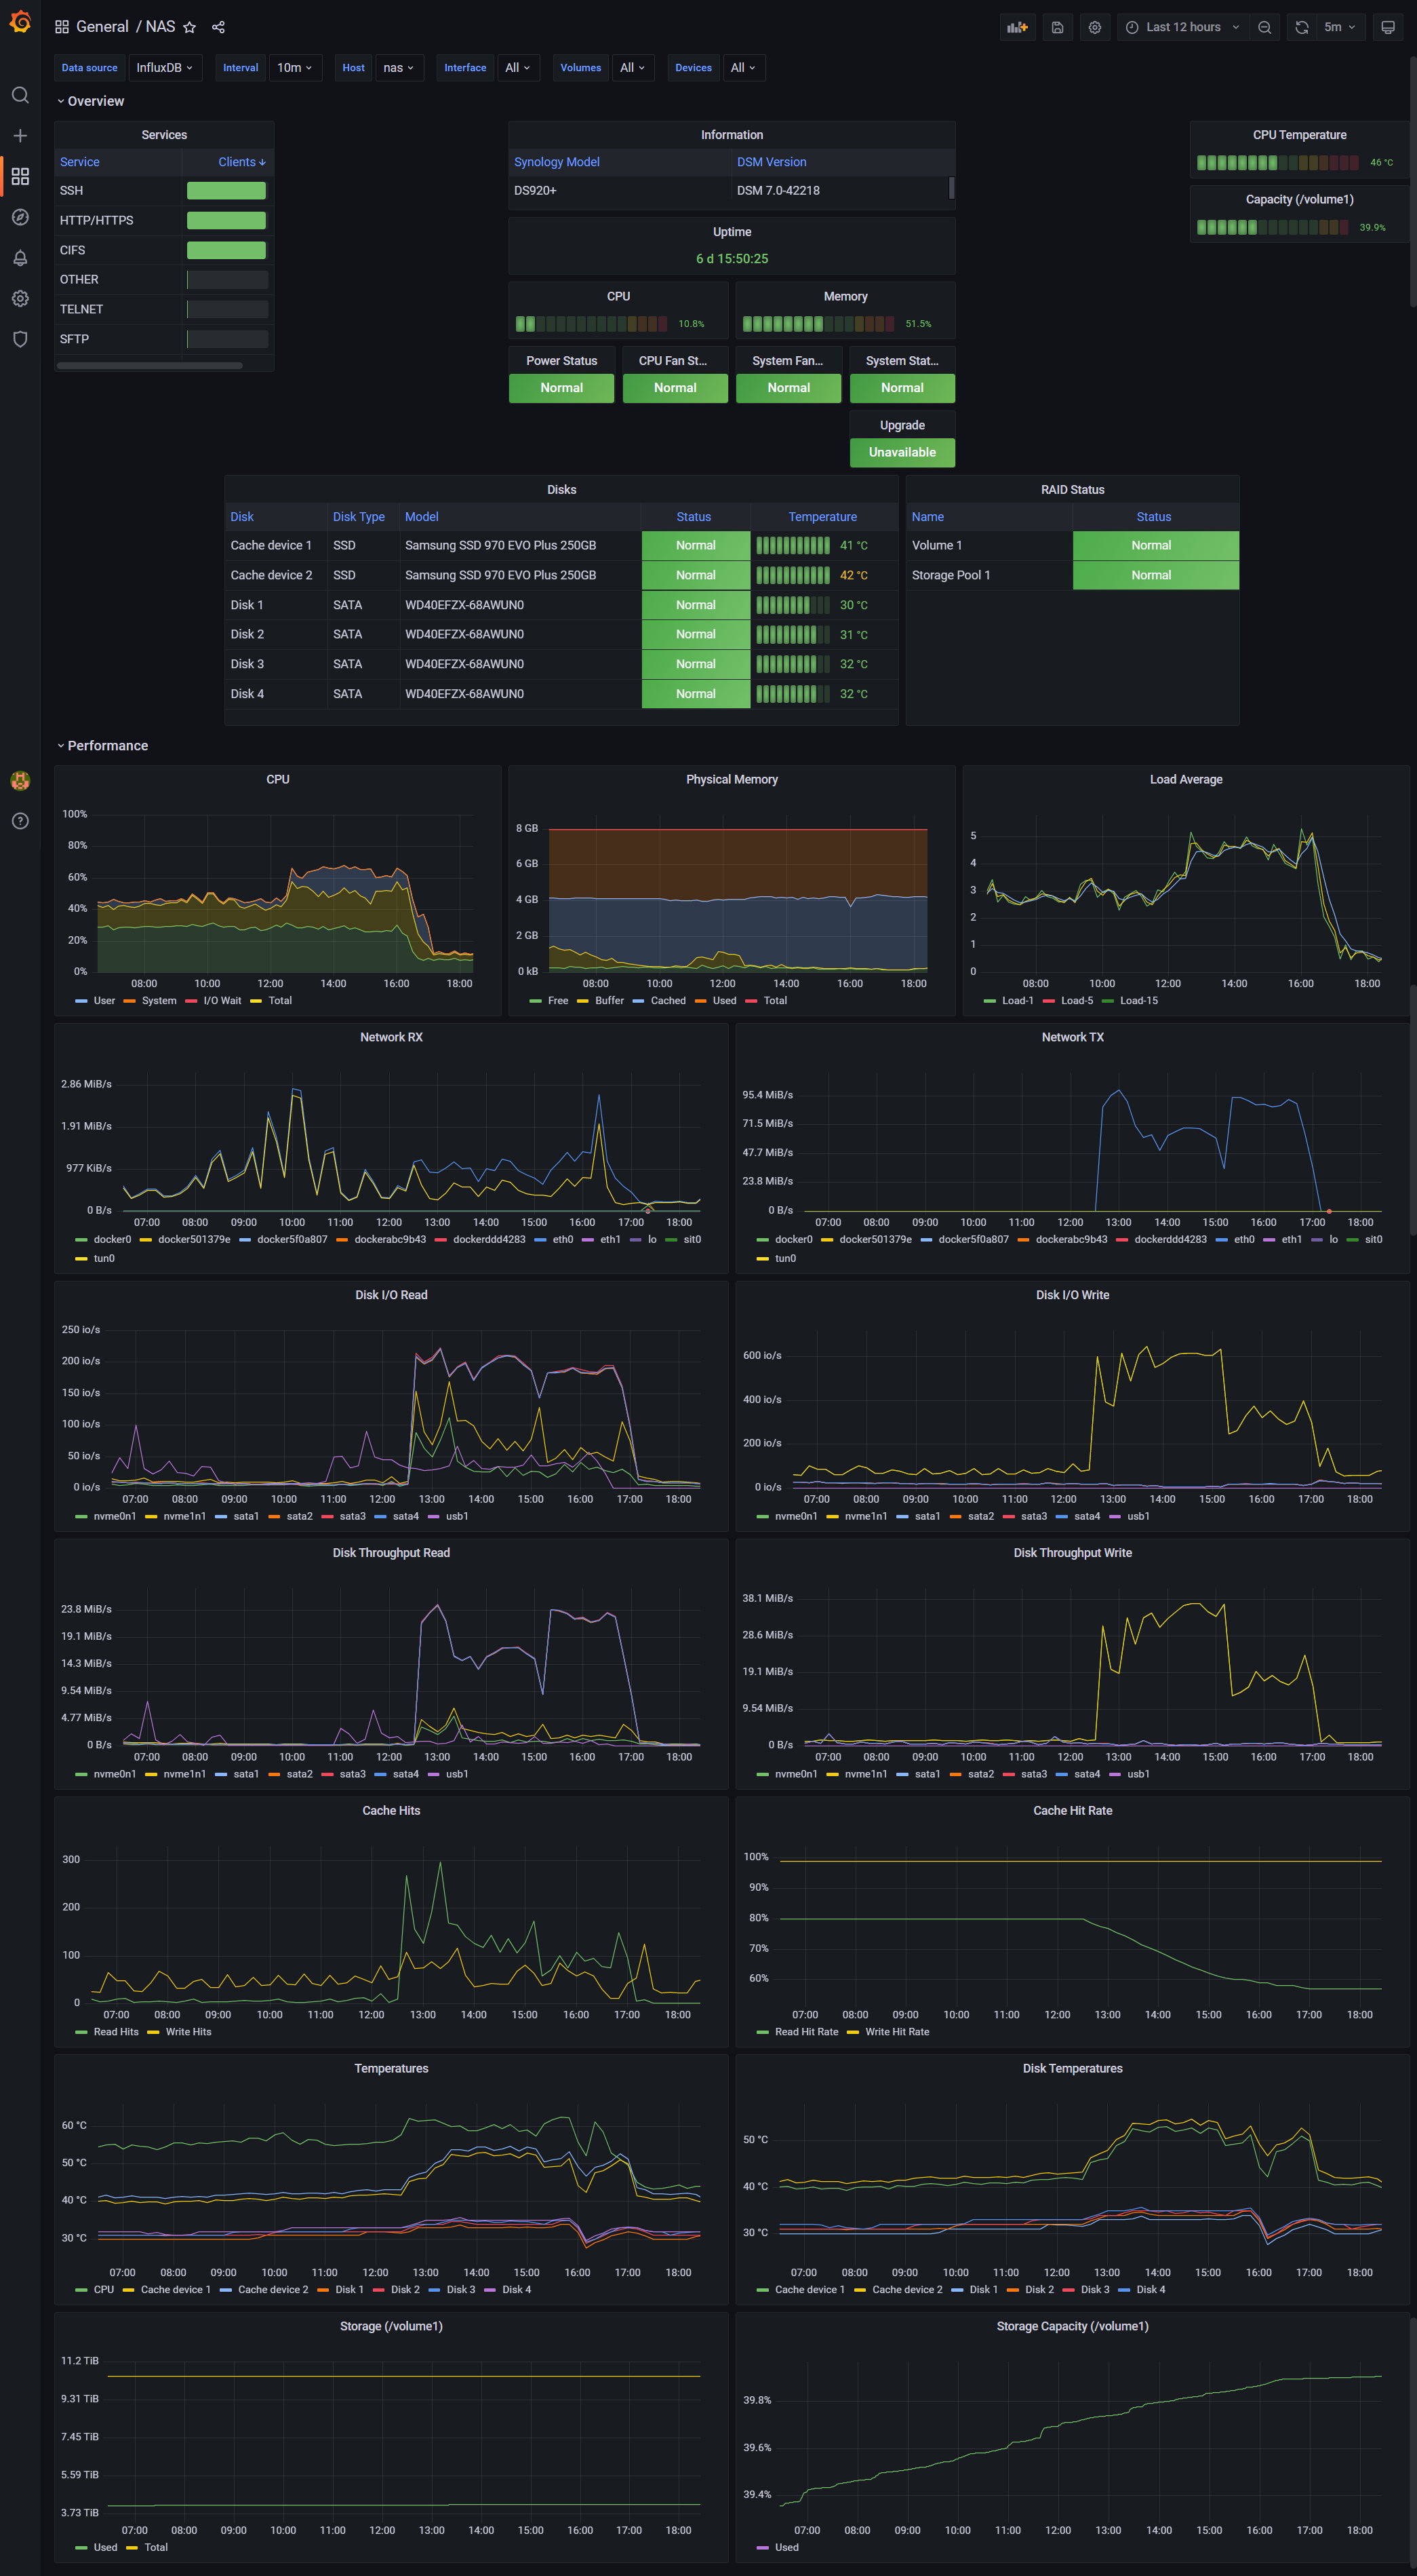Sort RAID Status table by Name column

[927, 517]
